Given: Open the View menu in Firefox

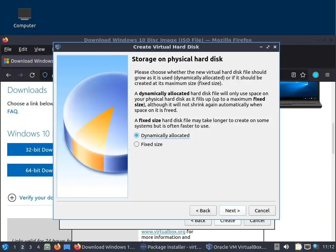Looking at the screenshot, I should tap(39, 49).
